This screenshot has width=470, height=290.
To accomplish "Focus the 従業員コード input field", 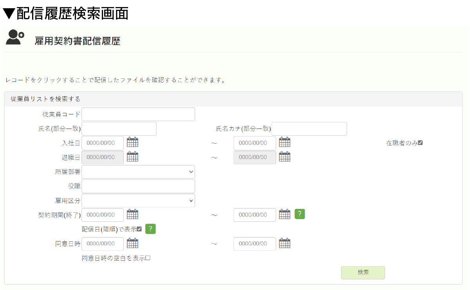I will click(x=138, y=114).
